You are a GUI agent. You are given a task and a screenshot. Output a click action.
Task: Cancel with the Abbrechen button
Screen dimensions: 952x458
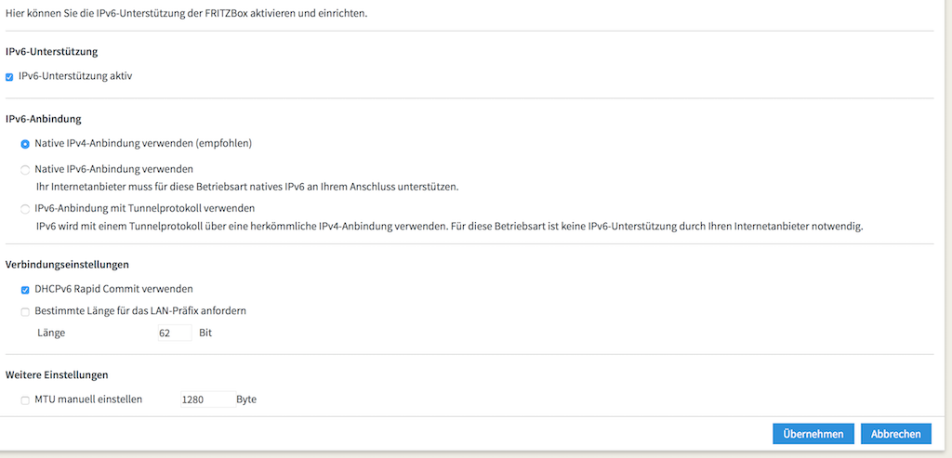coord(895,434)
